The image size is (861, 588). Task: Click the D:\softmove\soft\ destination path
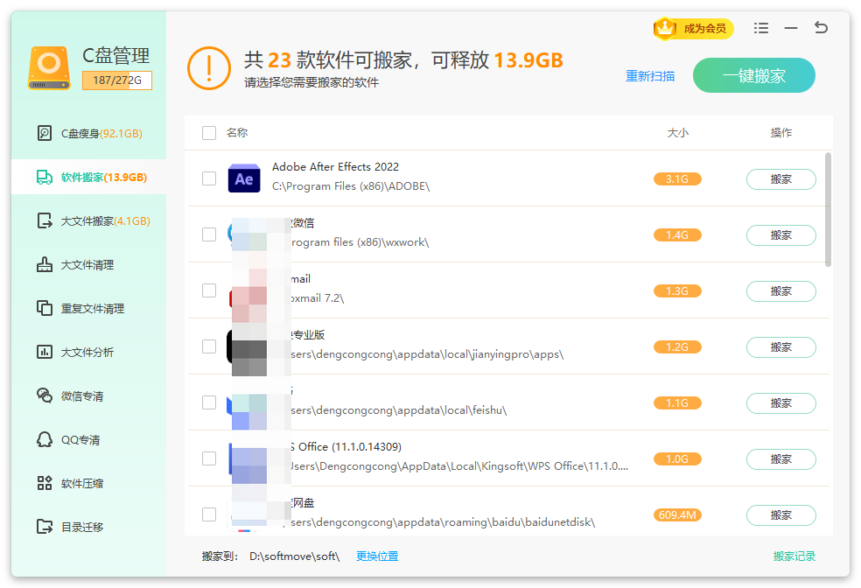click(x=294, y=556)
